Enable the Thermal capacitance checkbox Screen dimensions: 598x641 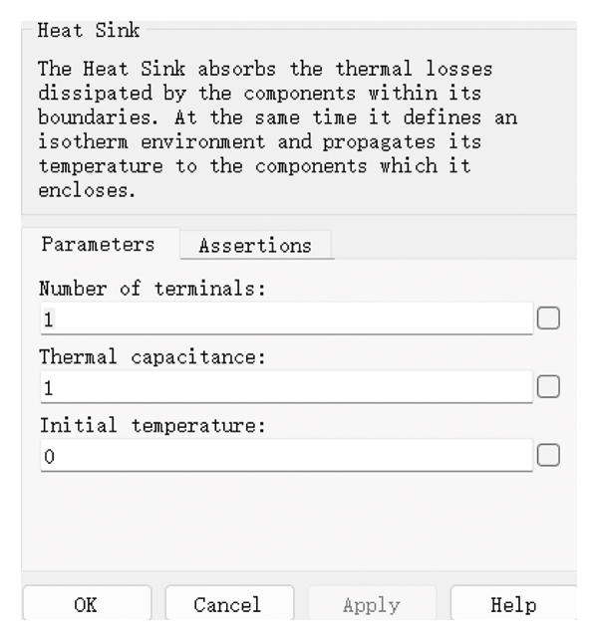[x=549, y=387]
